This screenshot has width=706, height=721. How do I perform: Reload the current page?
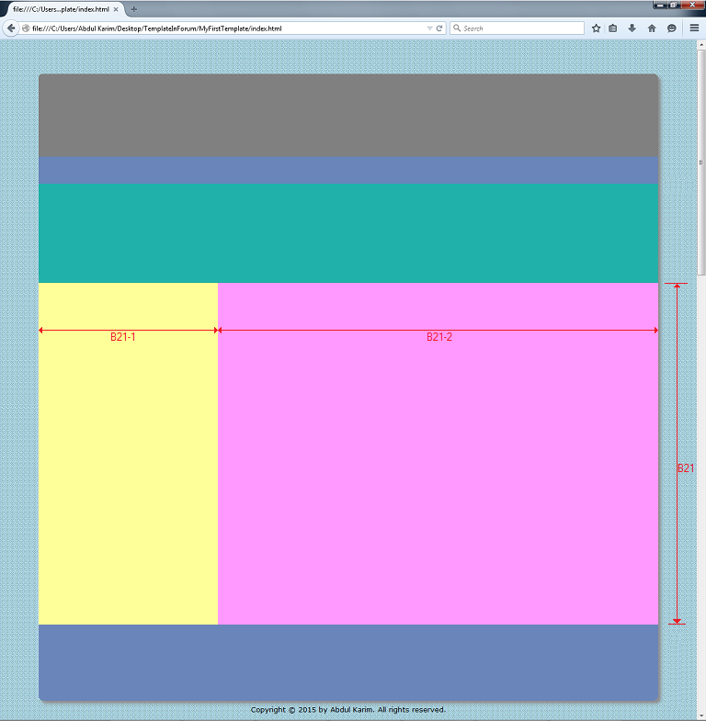(x=439, y=28)
